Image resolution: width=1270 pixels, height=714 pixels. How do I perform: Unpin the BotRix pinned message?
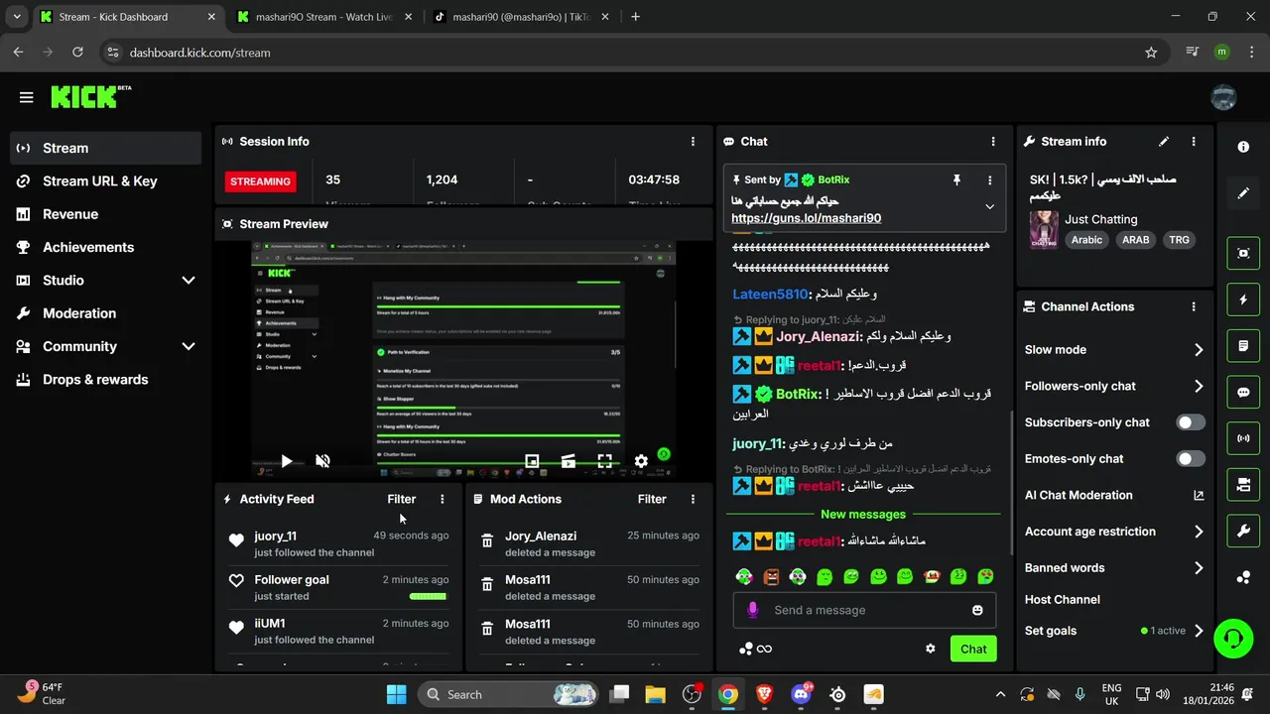(956, 179)
